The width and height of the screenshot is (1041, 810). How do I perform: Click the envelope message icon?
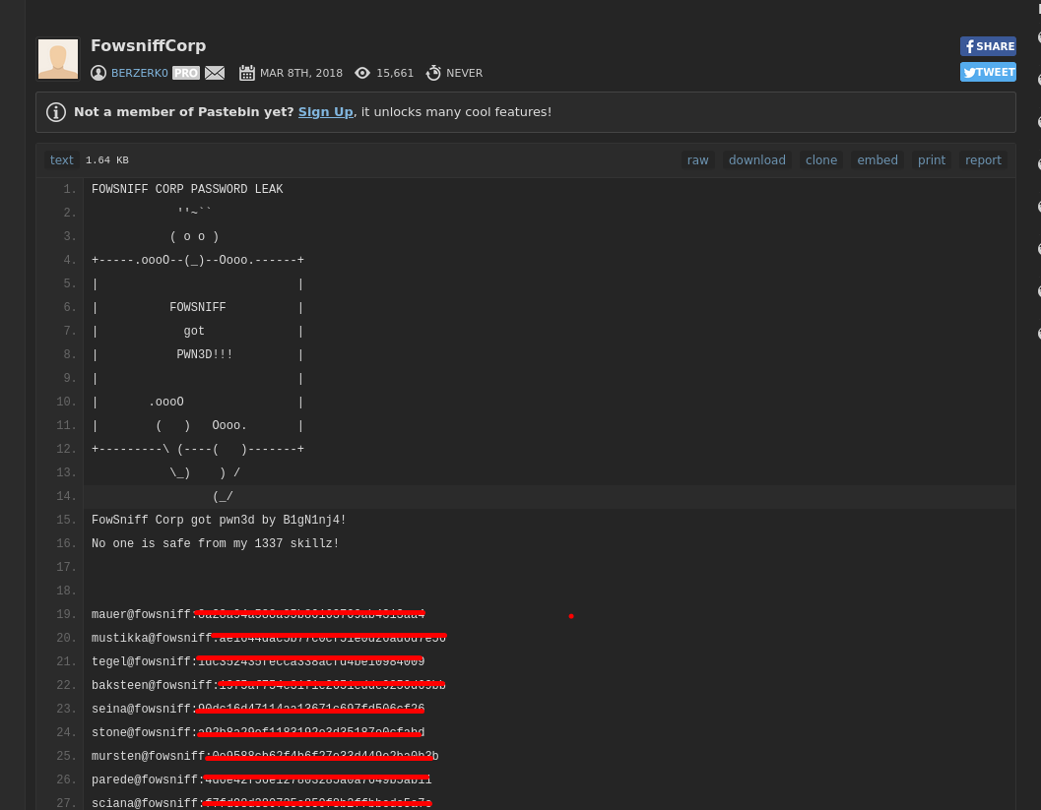215,73
